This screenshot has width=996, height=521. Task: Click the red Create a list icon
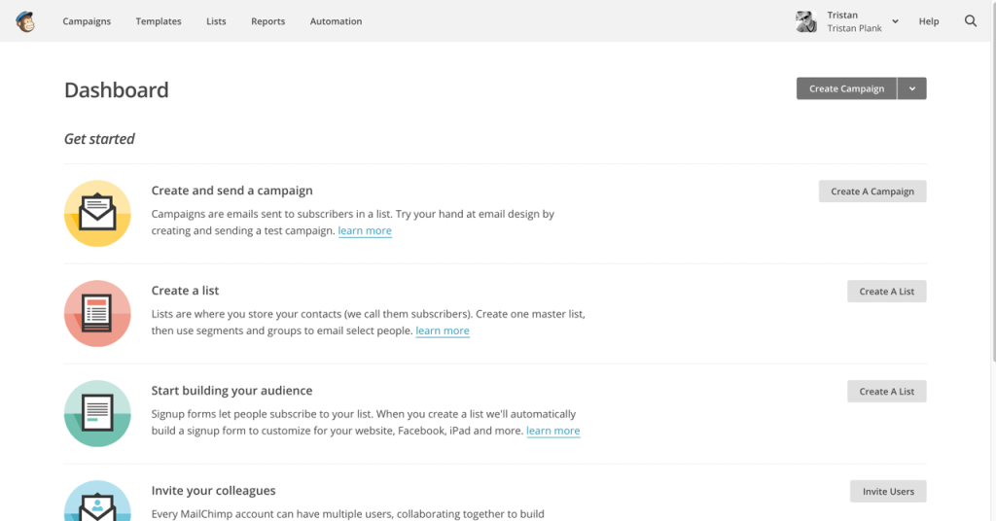coord(97,314)
